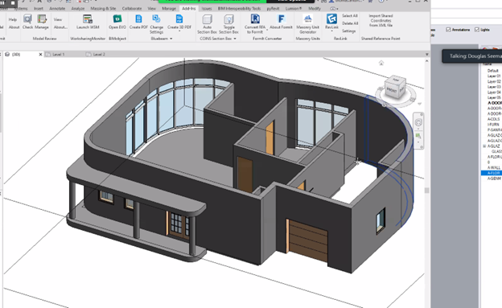Click Toggle Section Box icon

pyautogui.click(x=228, y=19)
